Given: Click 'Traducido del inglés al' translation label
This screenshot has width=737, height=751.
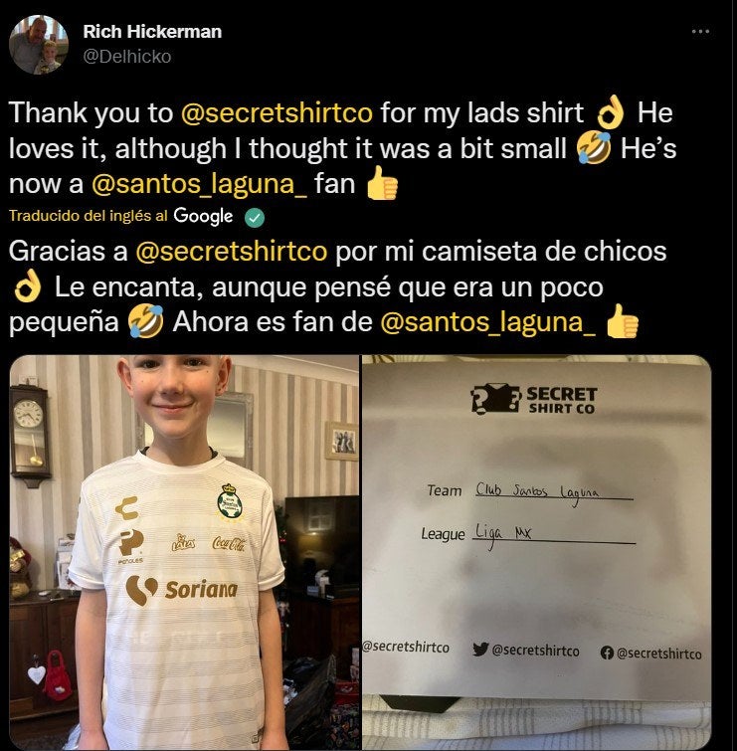Looking at the screenshot, I should tap(89, 216).
